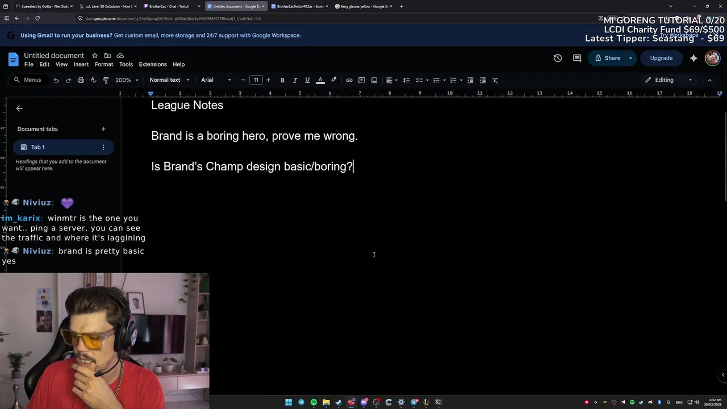Open the text color picker
The image size is (727, 409).
320,80
